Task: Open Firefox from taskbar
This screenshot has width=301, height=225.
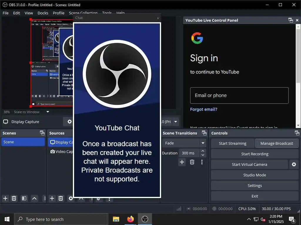Action: tap(130, 219)
